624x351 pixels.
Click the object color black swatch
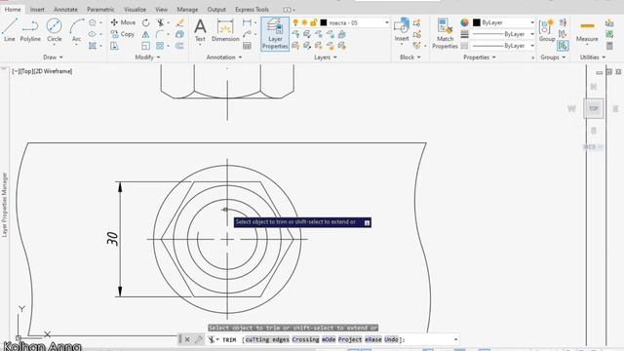tap(477, 22)
